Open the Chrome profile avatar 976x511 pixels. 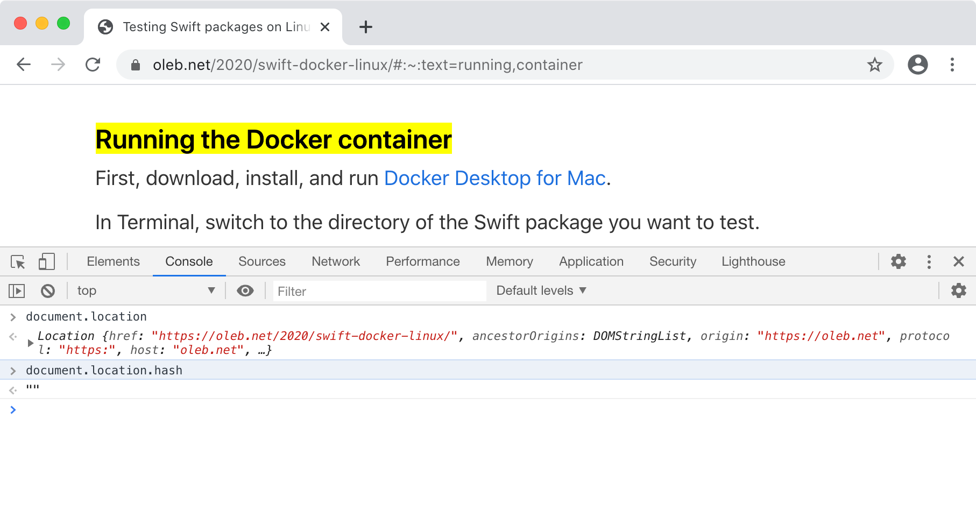(x=917, y=65)
